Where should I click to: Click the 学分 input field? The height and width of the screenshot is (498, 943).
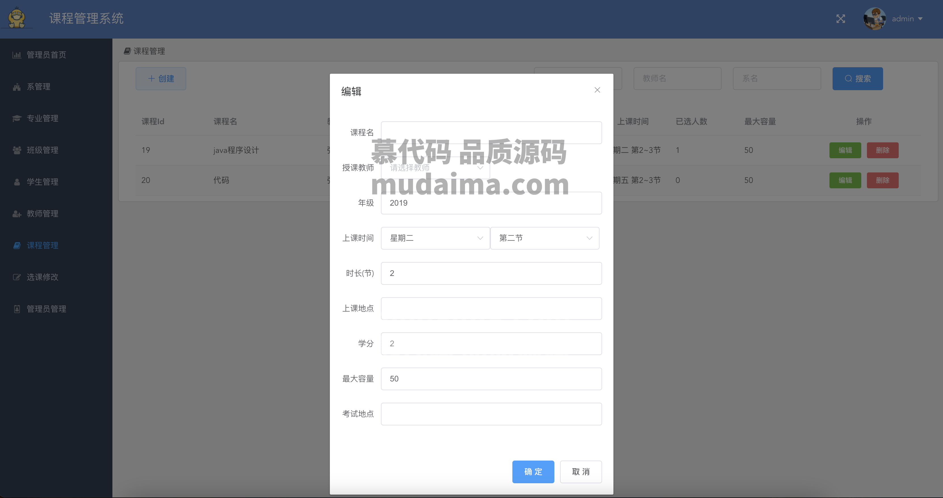pos(491,344)
